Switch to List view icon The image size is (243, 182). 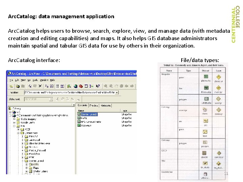tap(52, 86)
